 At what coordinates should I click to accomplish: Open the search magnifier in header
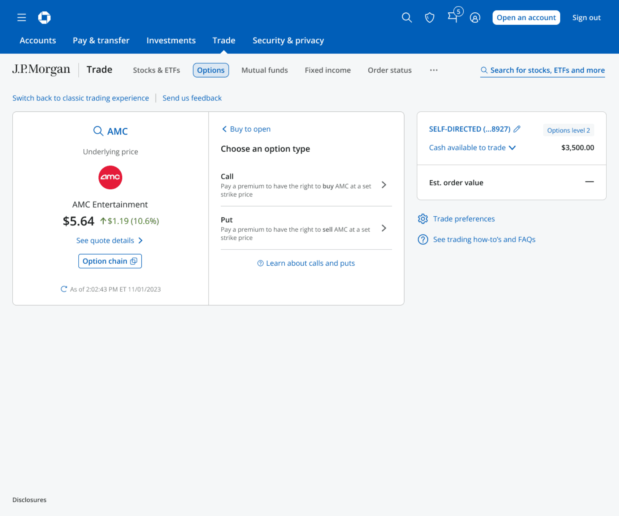(x=407, y=17)
